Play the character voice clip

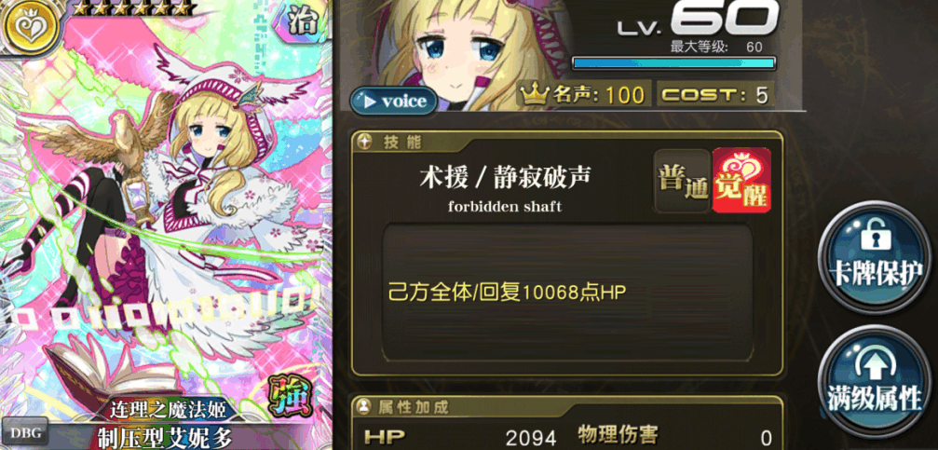[388, 102]
